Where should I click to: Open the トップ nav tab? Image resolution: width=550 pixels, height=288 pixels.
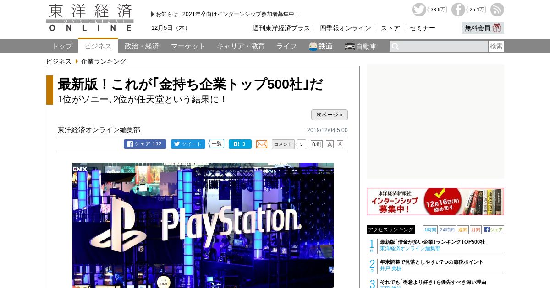tap(62, 46)
